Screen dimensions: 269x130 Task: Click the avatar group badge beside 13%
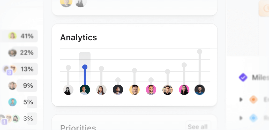10,72
